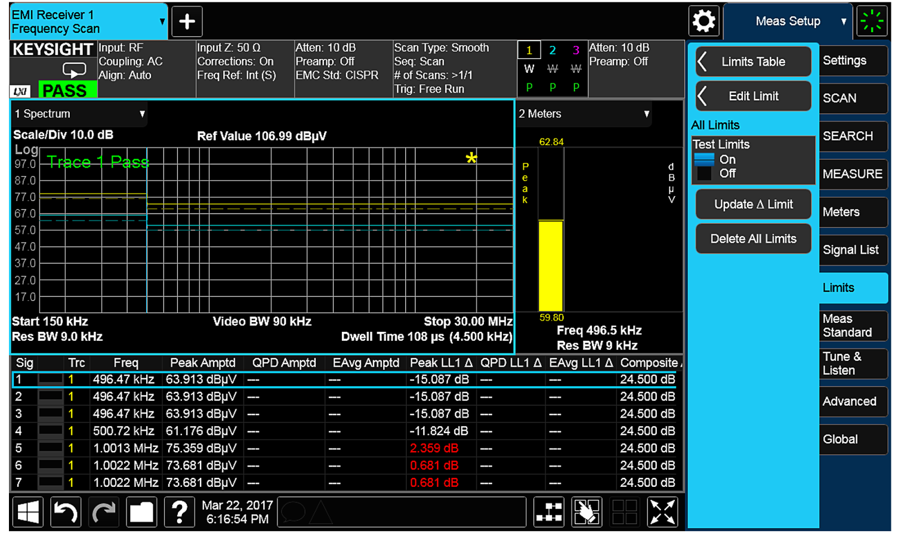The width and height of the screenshot is (898, 537).
Task: Click the Freq column header
Action: coord(126,363)
